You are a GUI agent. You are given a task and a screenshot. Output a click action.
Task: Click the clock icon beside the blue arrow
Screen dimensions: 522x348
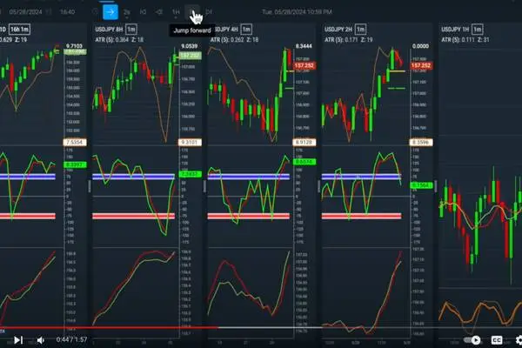tap(95, 12)
